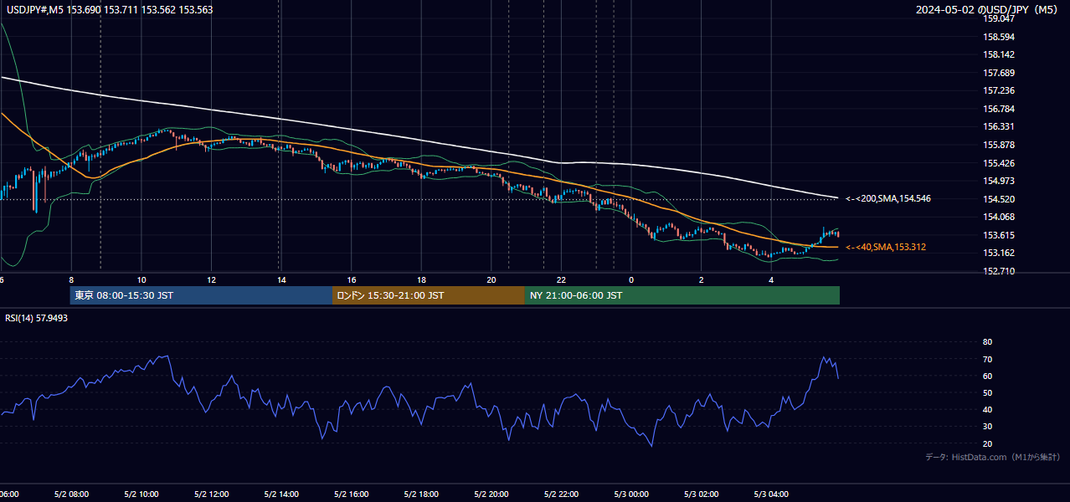The image size is (1070, 502).
Task: Click the 5/2 10:00 date axis label
Action: coord(141,494)
